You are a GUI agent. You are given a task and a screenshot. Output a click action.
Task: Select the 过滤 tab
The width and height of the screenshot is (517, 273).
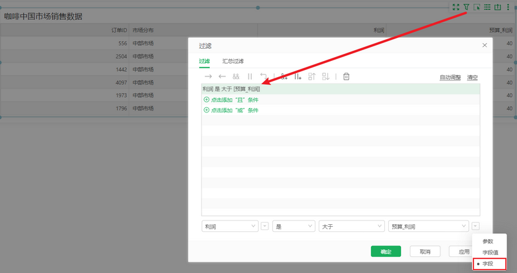coord(204,61)
